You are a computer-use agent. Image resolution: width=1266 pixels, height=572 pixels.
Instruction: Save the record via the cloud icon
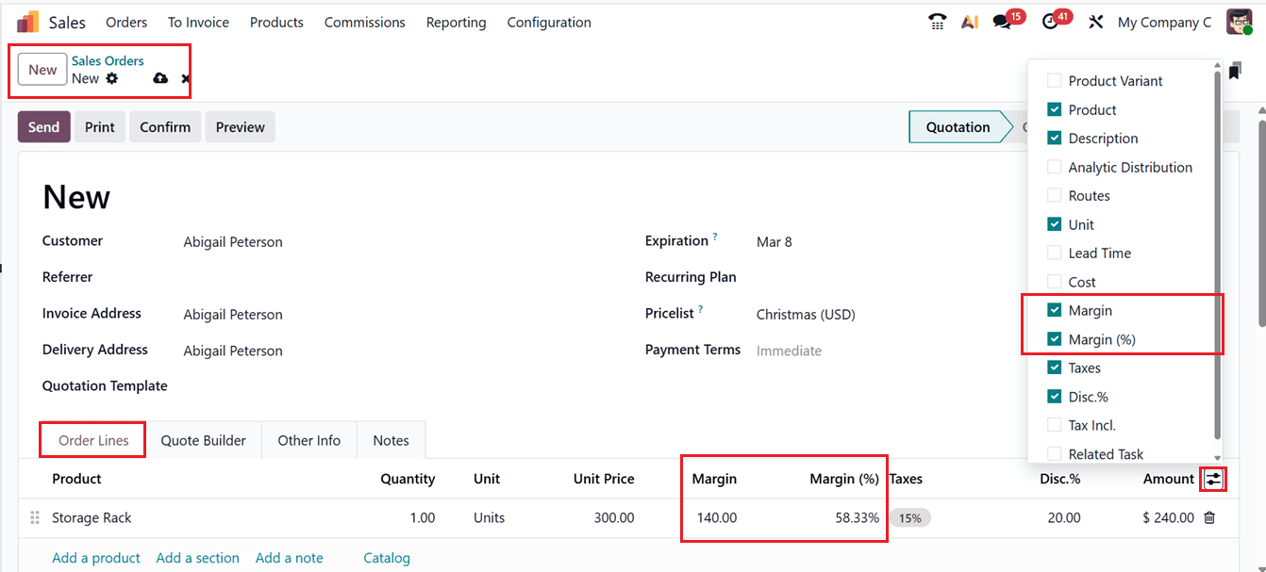(x=159, y=79)
